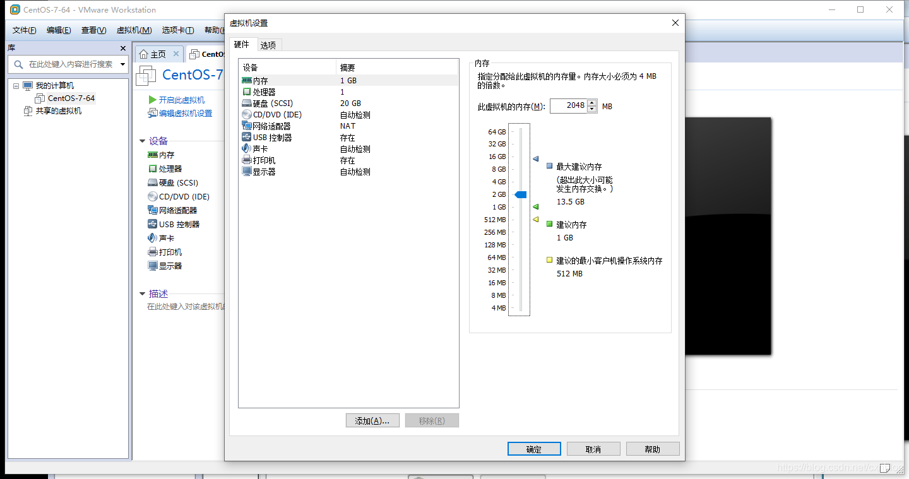
Task: Click the CD/DVD icon in the main window devices panel
Action: click(x=152, y=196)
